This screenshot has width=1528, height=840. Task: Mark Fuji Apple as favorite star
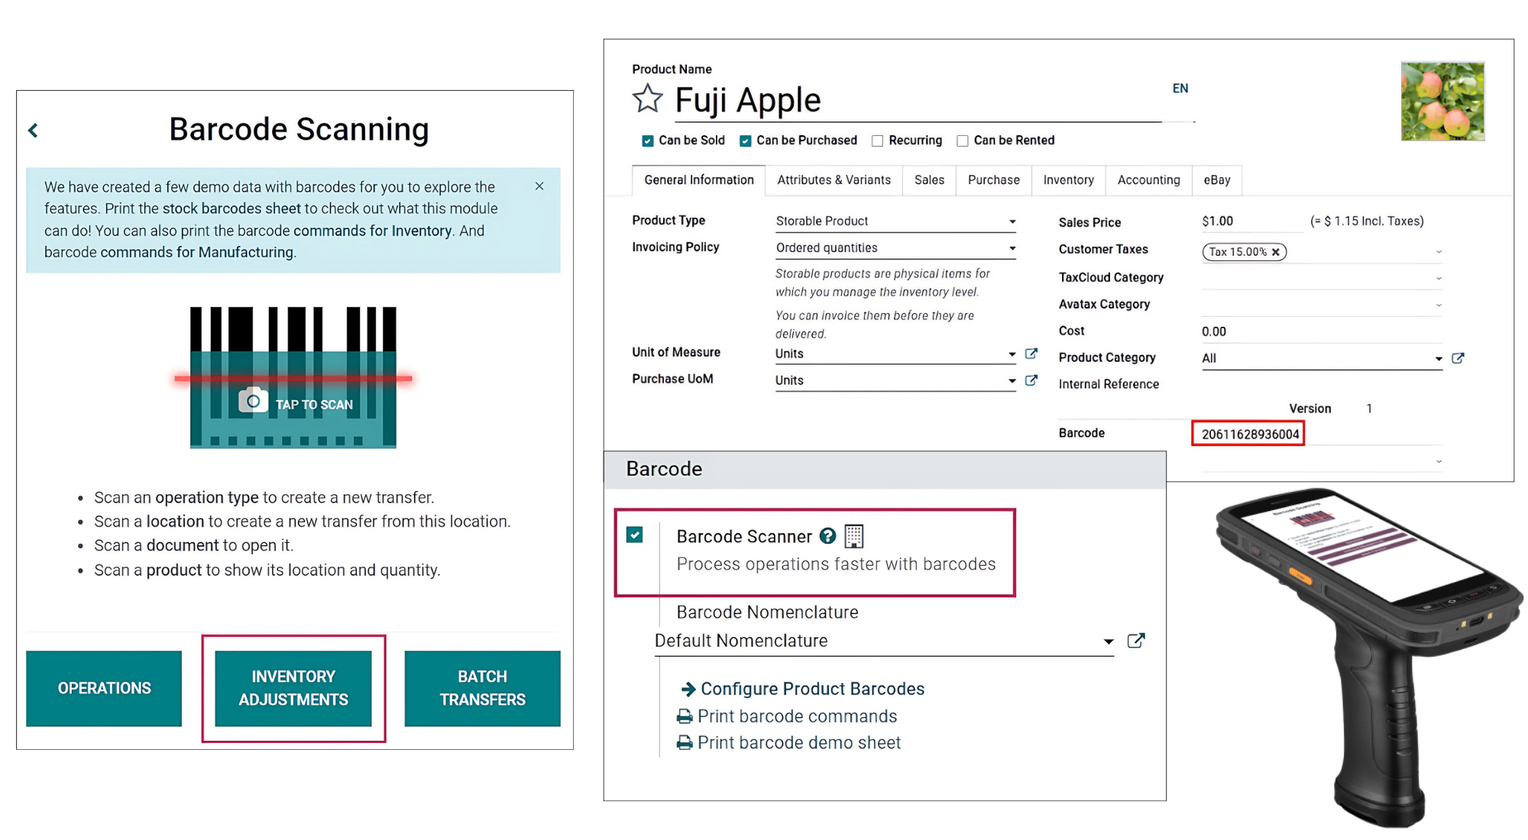pos(648,99)
